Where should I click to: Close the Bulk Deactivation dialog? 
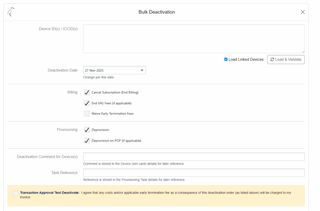302,12
